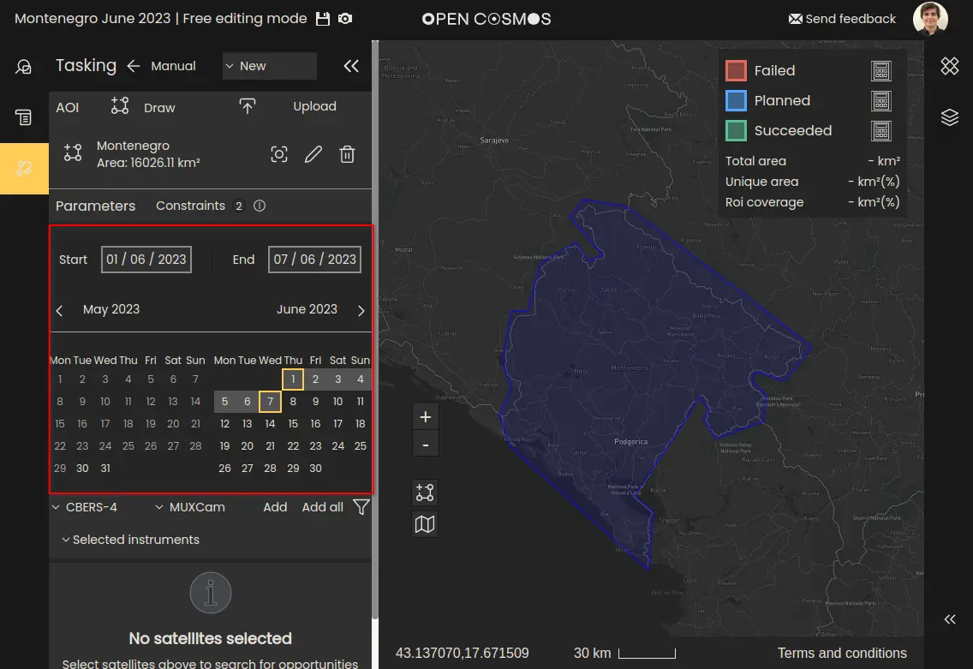Image resolution: width=973 pixels, height=669 pixels.
Task: Zoom in on the map
Action: click(x=425, y=417)
